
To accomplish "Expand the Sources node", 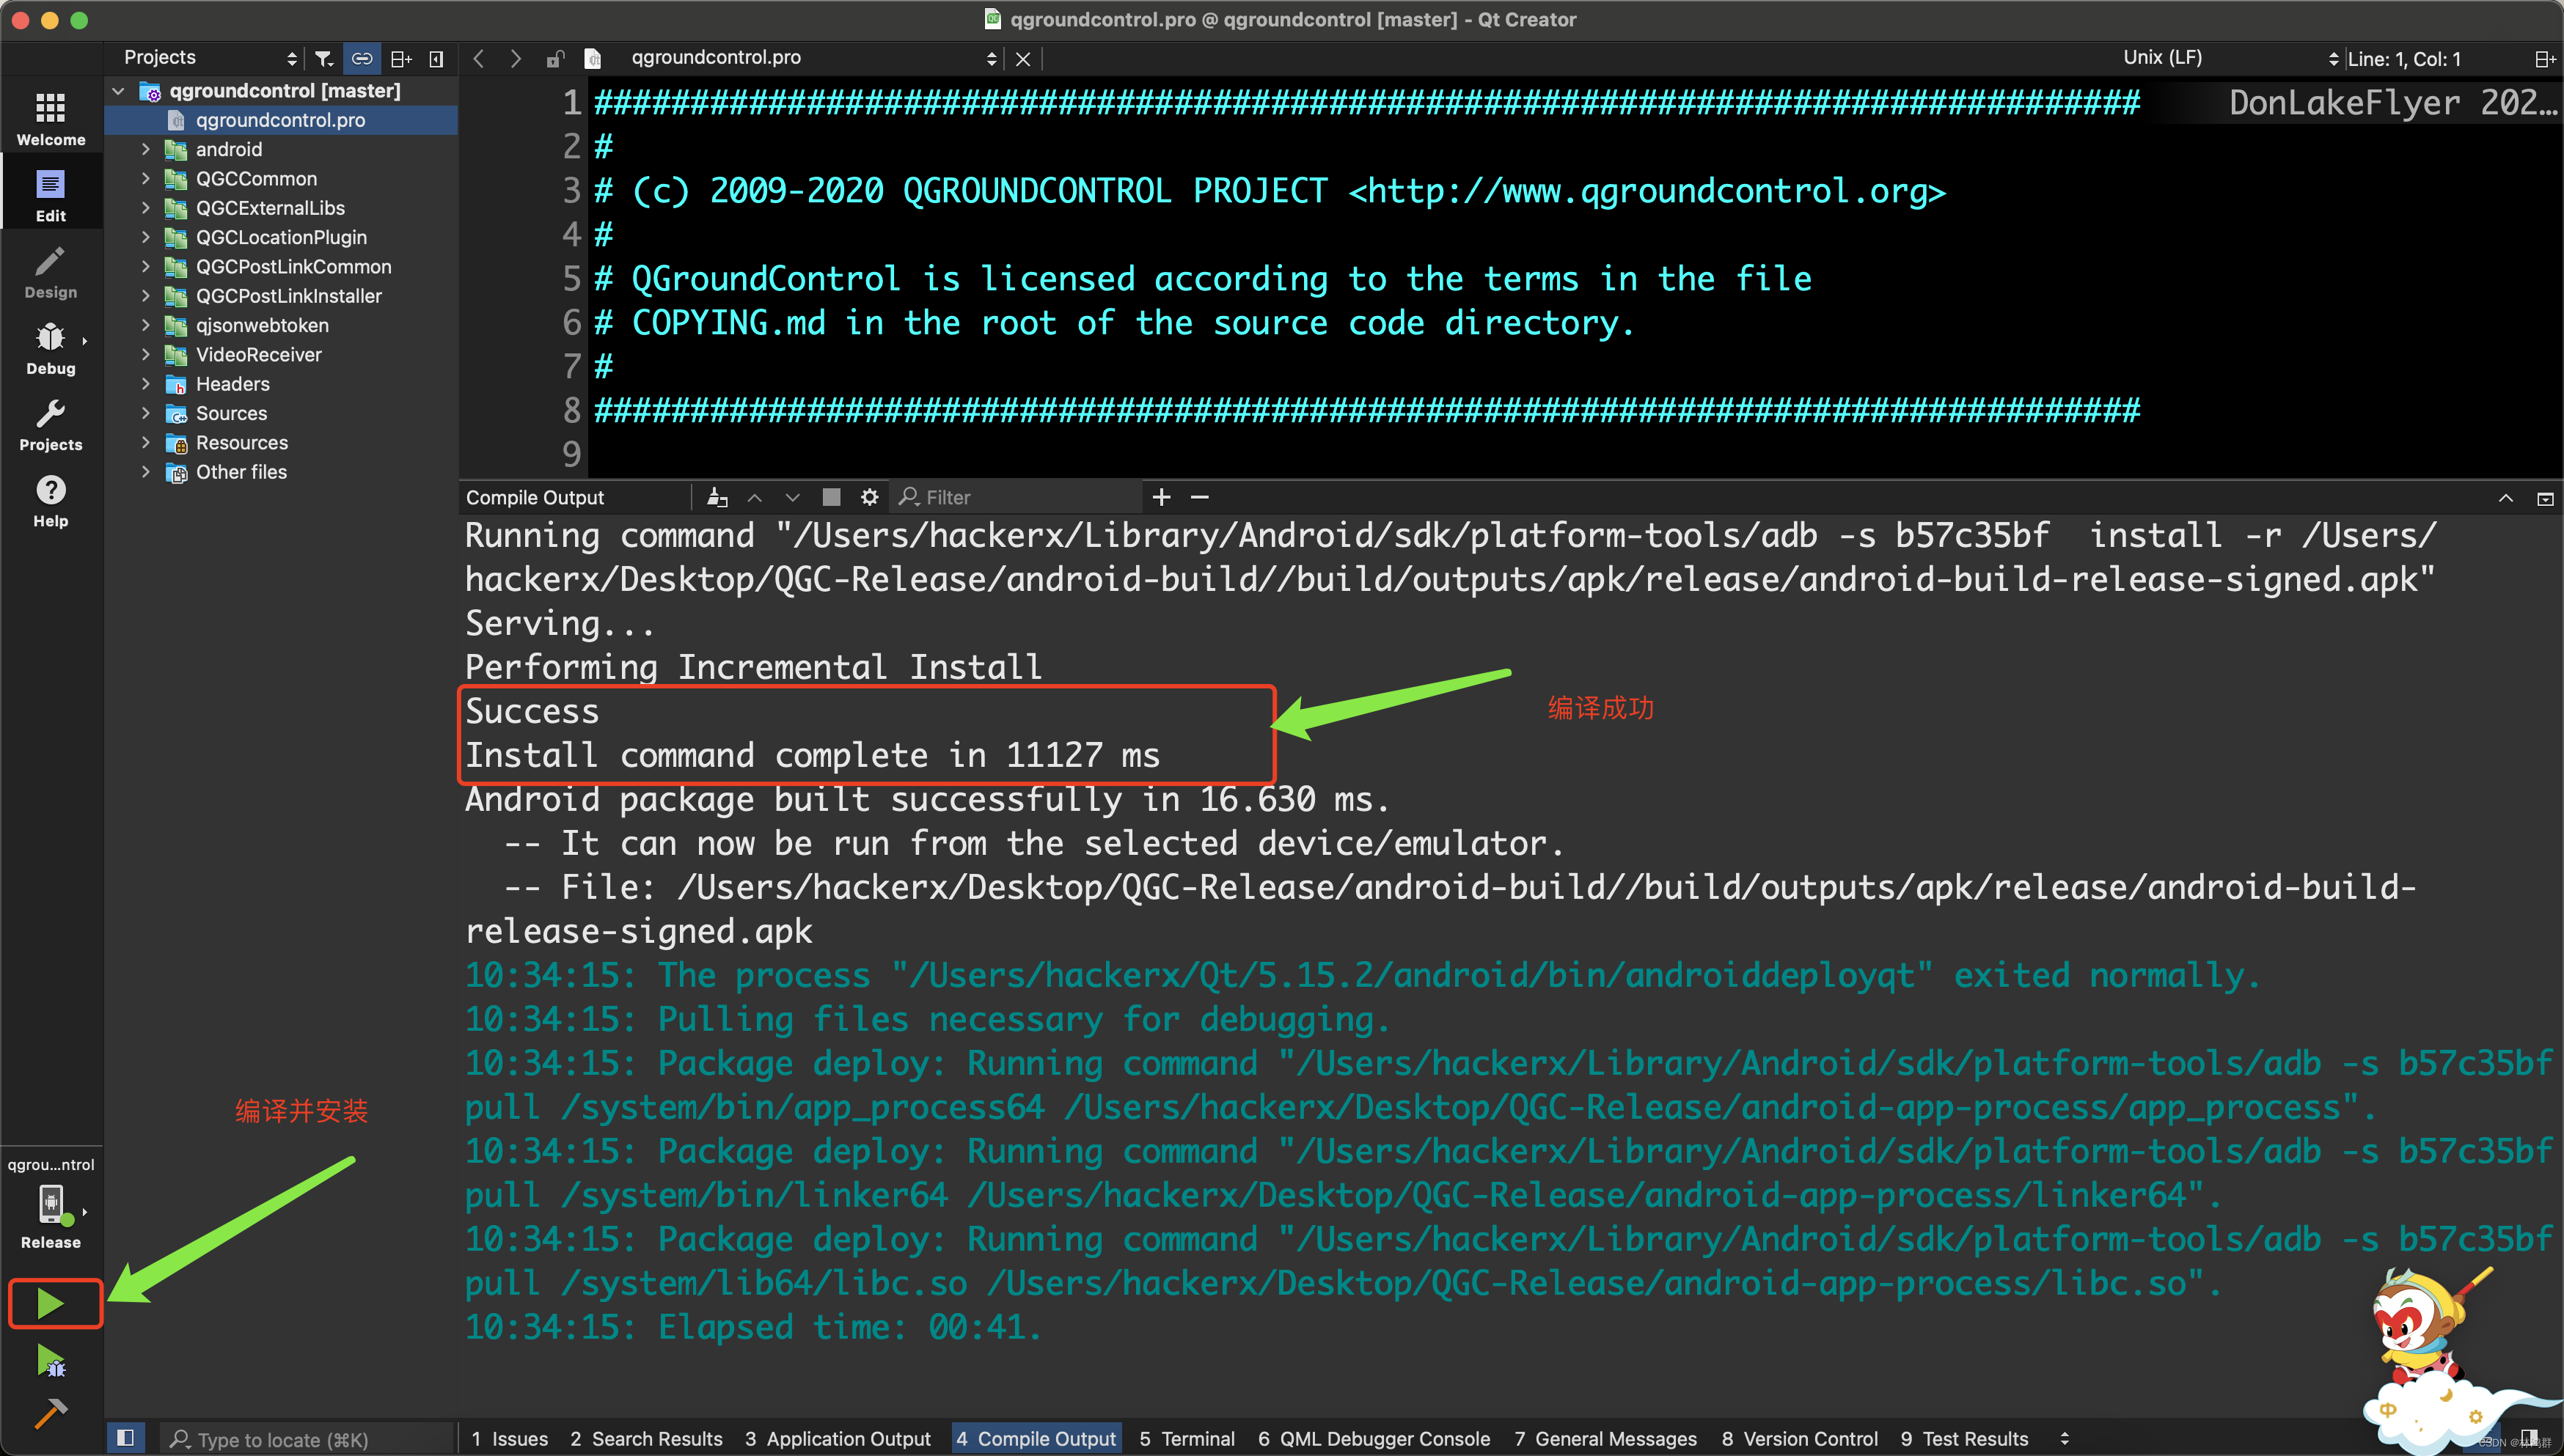I will (x=145, y=413).
